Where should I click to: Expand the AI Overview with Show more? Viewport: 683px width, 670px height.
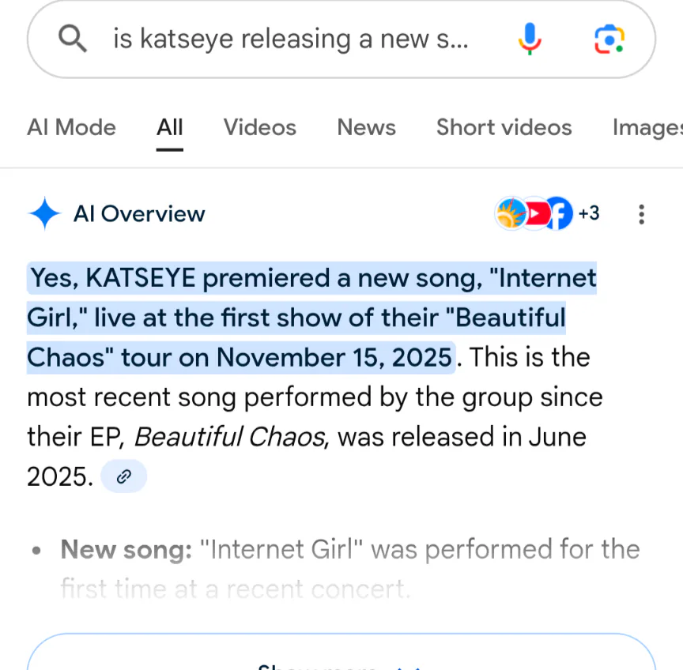click(341, 660)
